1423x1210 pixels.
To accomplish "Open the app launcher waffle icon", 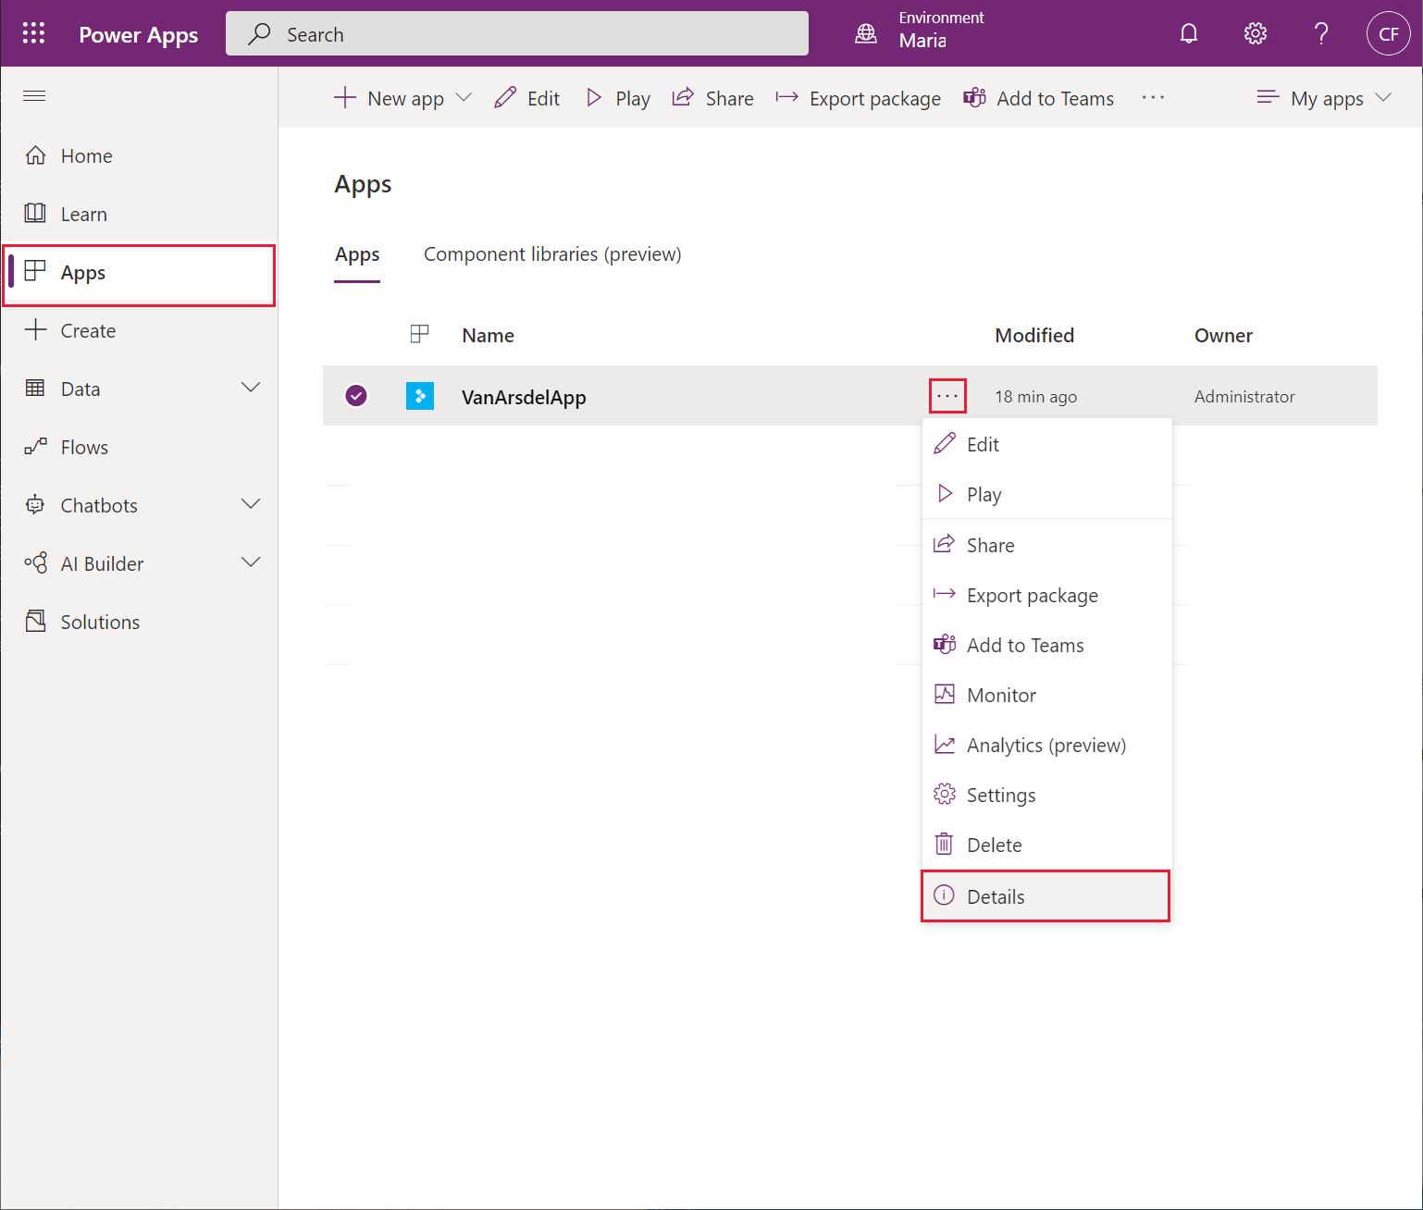I will tap(33, 33).
